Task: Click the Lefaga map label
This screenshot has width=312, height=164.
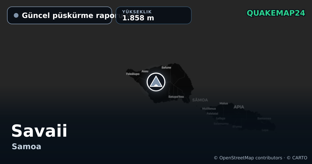Action: click(221, 118)
